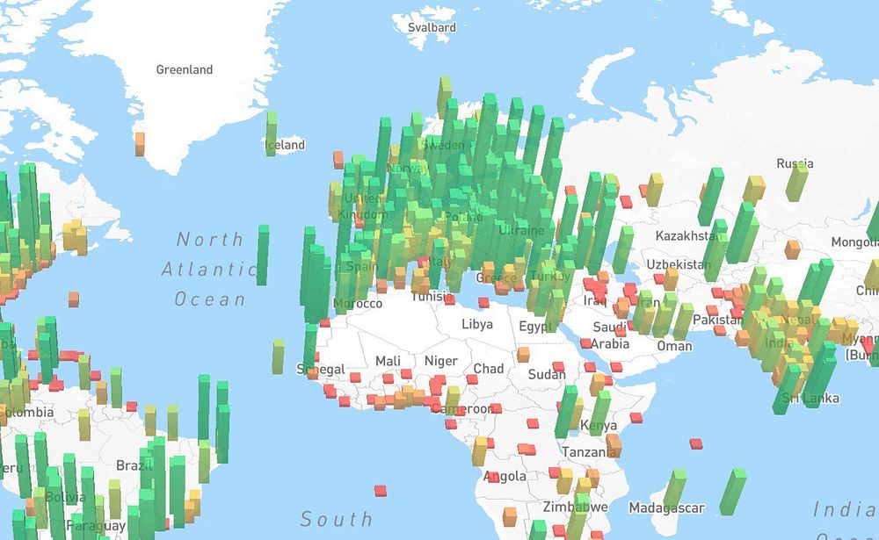Screen dimensions: 879x540
Task: Select the Niger label
Action: click(441, 361)
